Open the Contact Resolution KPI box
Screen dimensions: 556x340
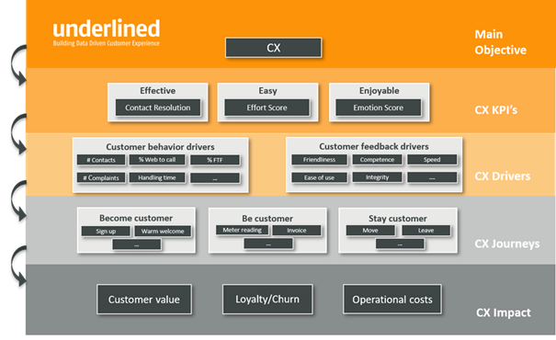tap(158, 108)
